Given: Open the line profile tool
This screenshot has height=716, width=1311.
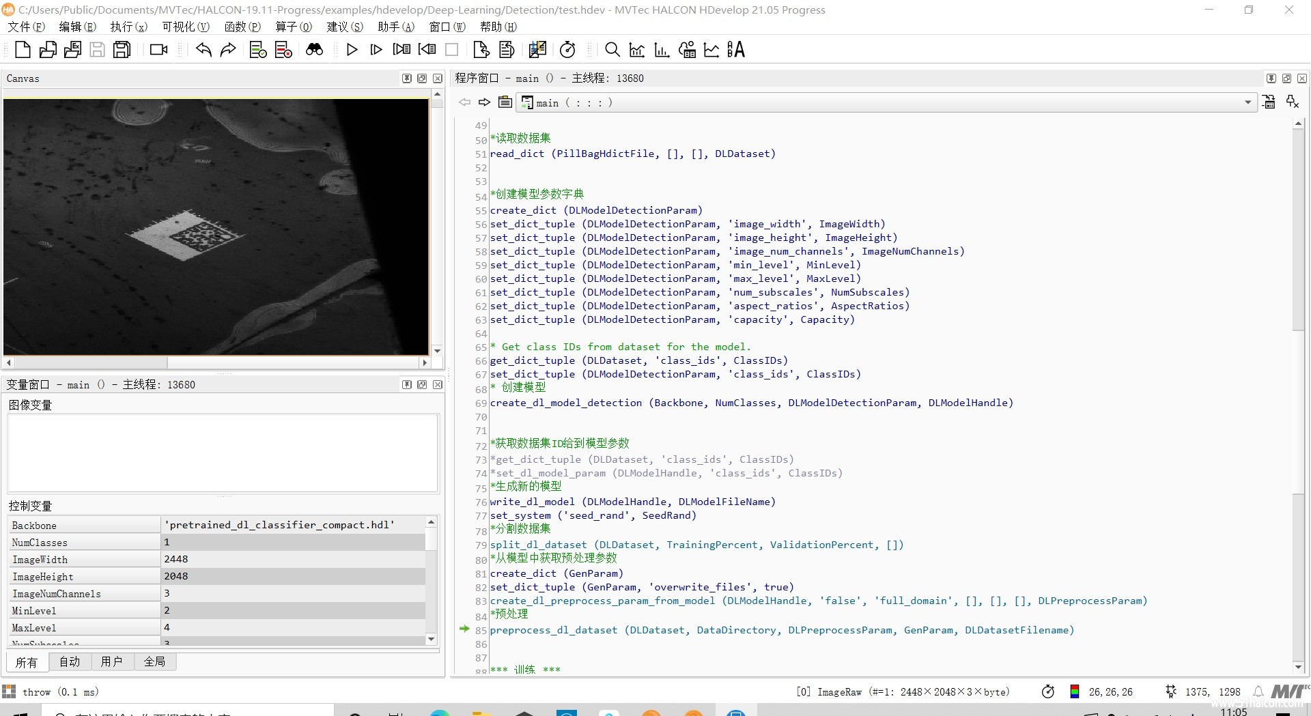Looking at the screenshot, I should coord(711,50).
